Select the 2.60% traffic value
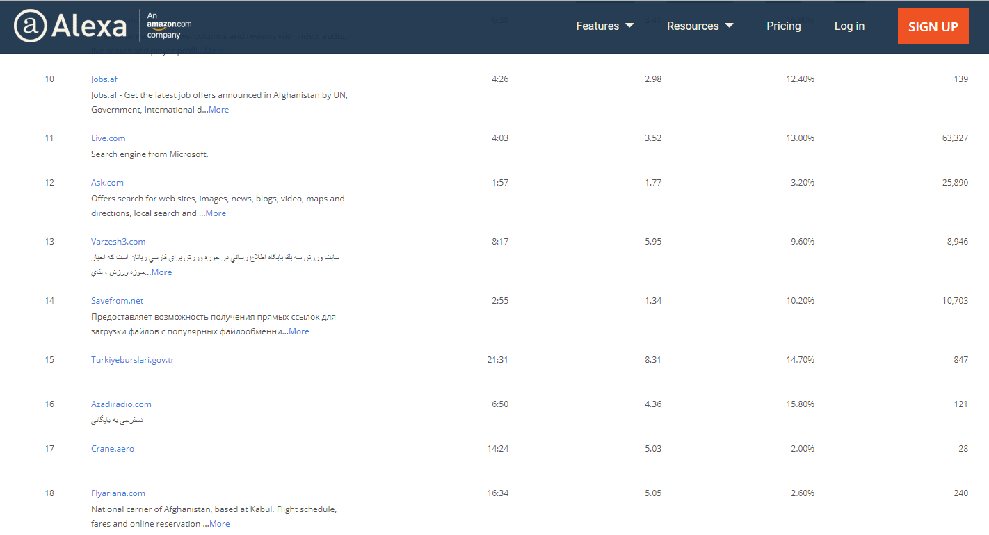The height and width of the screenshot is (535, 989). (803, 493)
